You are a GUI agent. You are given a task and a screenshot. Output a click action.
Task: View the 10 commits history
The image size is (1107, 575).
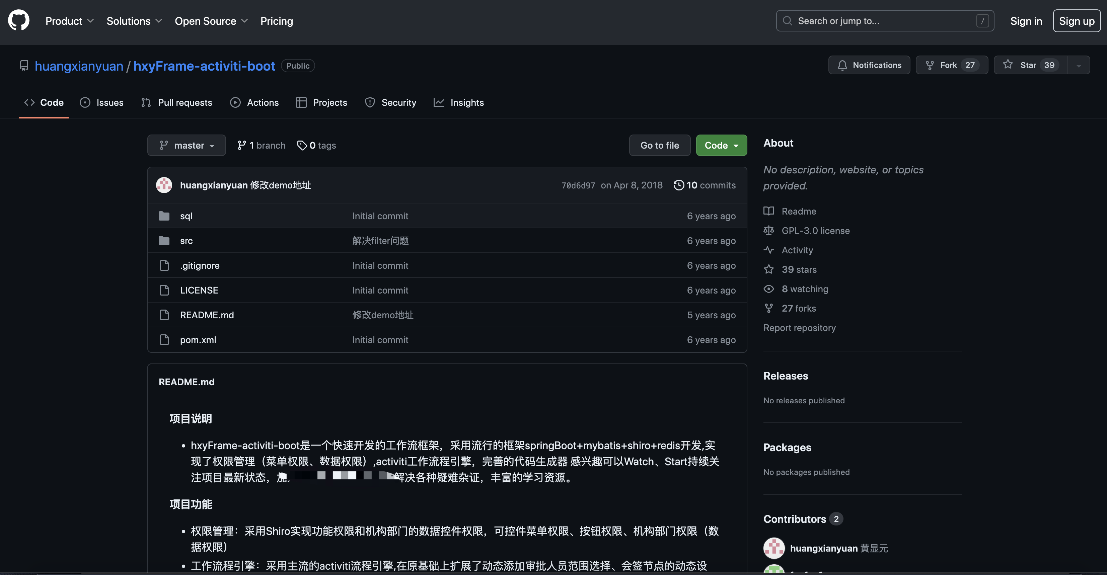point(705,185)
